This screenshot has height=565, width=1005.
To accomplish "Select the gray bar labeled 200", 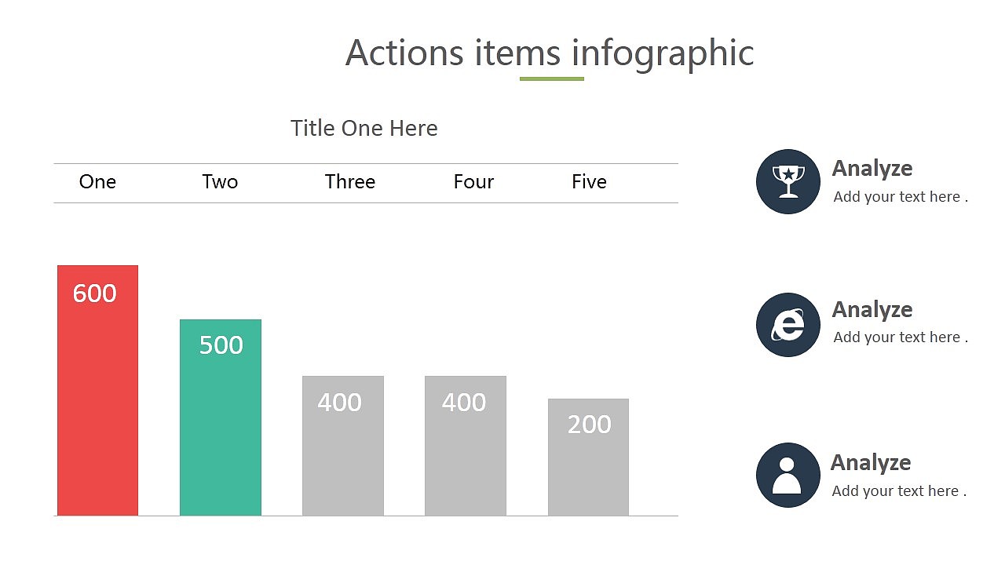I will 588,457.
